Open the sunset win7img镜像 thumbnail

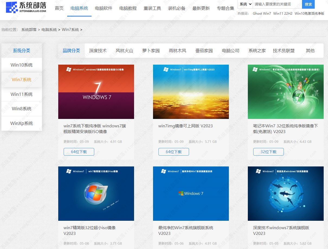click(191, 92)
